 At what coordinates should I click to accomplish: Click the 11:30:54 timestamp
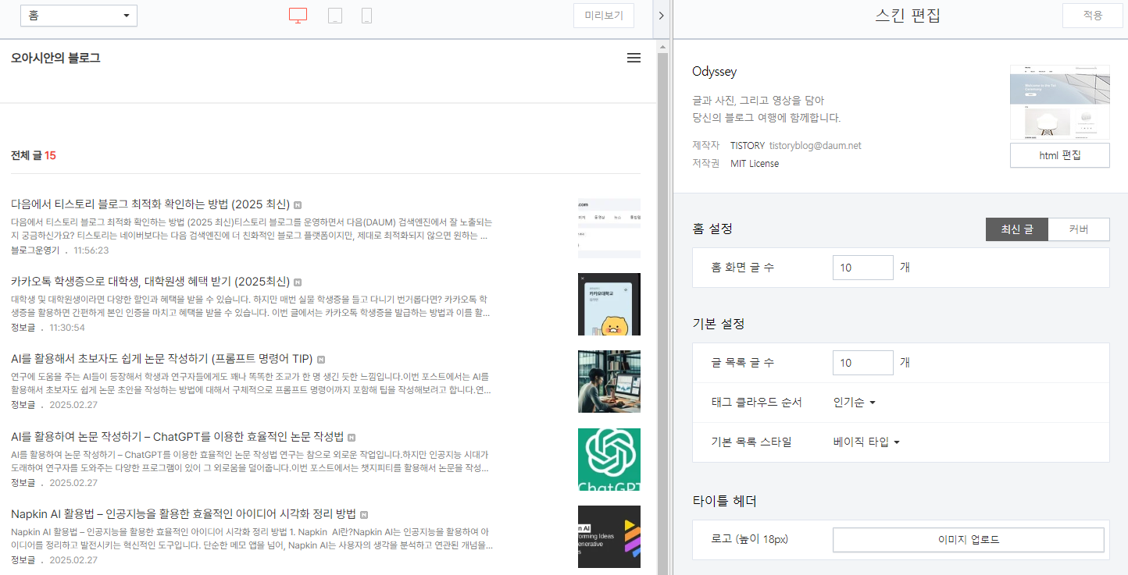coord(67,328)
